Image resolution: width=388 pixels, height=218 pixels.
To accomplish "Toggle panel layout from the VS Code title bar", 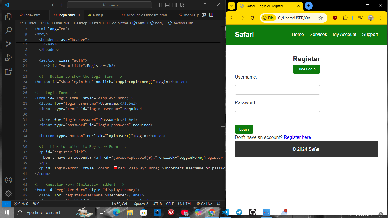I will tap(167, 5).
